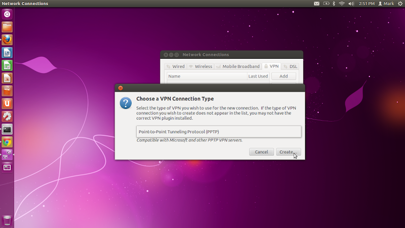Open the Bluetooth indicator menu
405x228 pixels.
[x=334, y=4]
